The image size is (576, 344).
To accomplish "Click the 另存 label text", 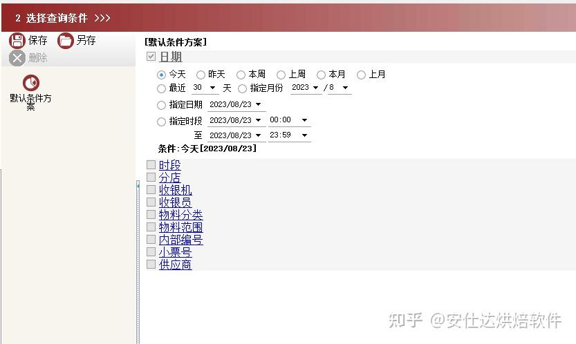I will point(86,40).
